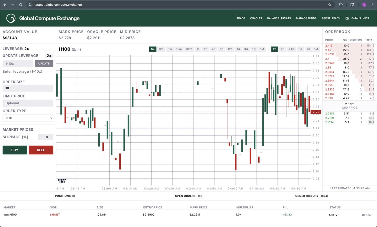The width and height of the screenshot is (377, 227).
Task: Set chart range to 7d
Action: point(308,49)
